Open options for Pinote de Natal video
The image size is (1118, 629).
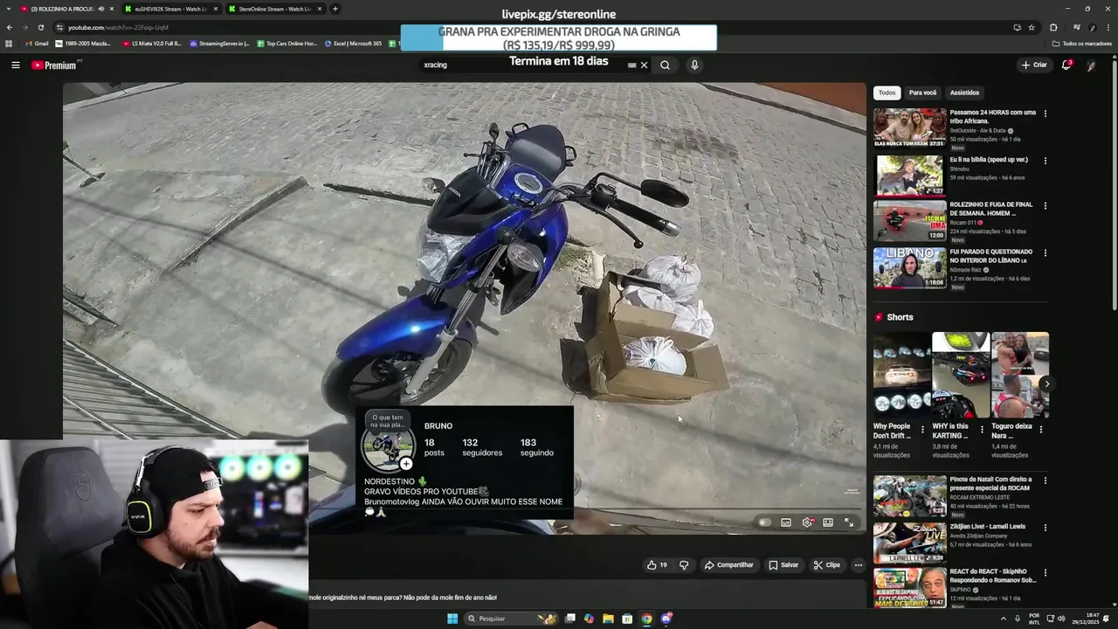pyautogui.click(x=1046, y=480)
